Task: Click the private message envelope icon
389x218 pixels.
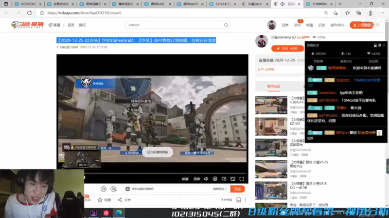Action: coord(314,37)
